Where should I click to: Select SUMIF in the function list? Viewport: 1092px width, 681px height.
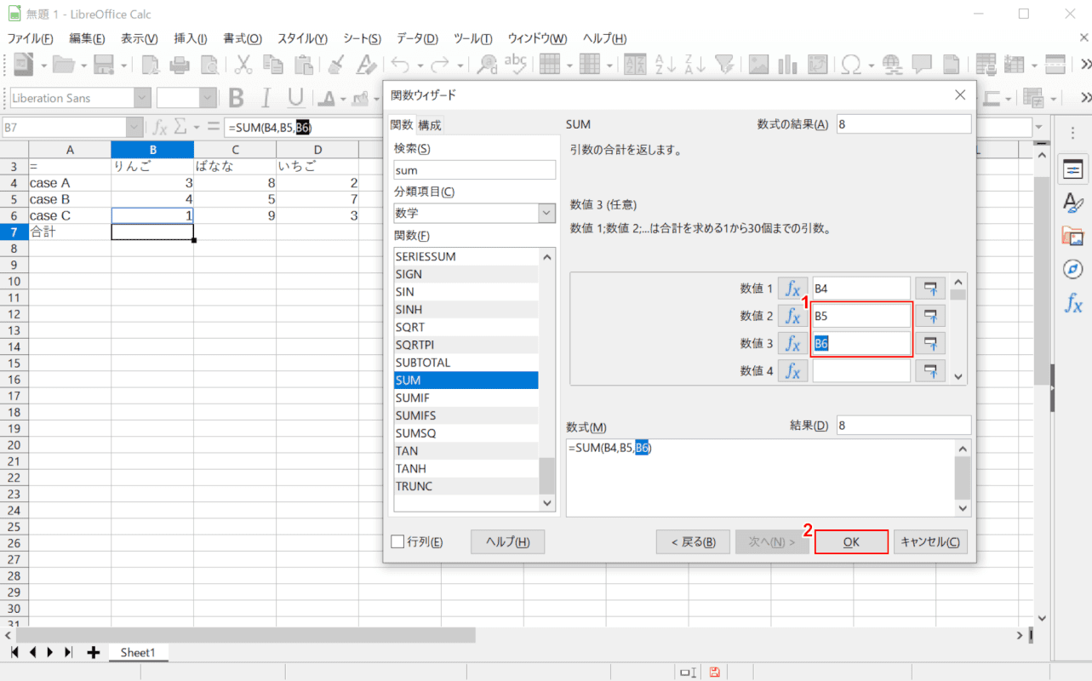tap(466, 398)
